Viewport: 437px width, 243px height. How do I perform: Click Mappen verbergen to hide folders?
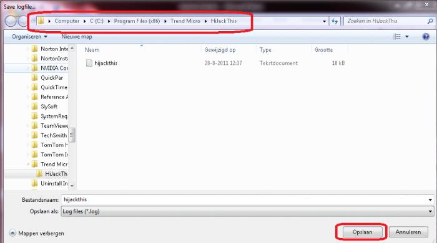tap(37, 233)
